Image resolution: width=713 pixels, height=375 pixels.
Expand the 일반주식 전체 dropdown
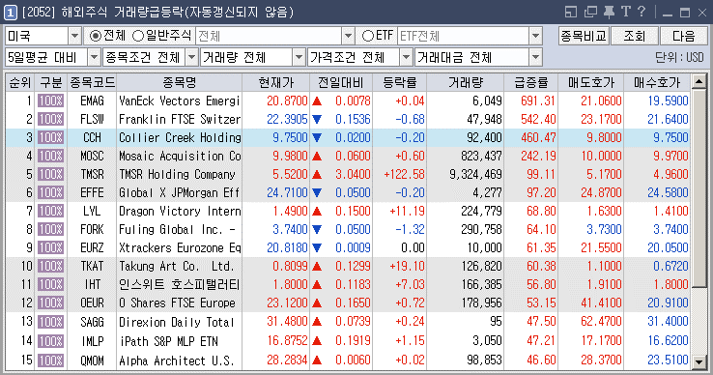tap(348, 36)
